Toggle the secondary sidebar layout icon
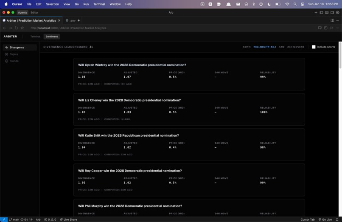 point(332,12)
